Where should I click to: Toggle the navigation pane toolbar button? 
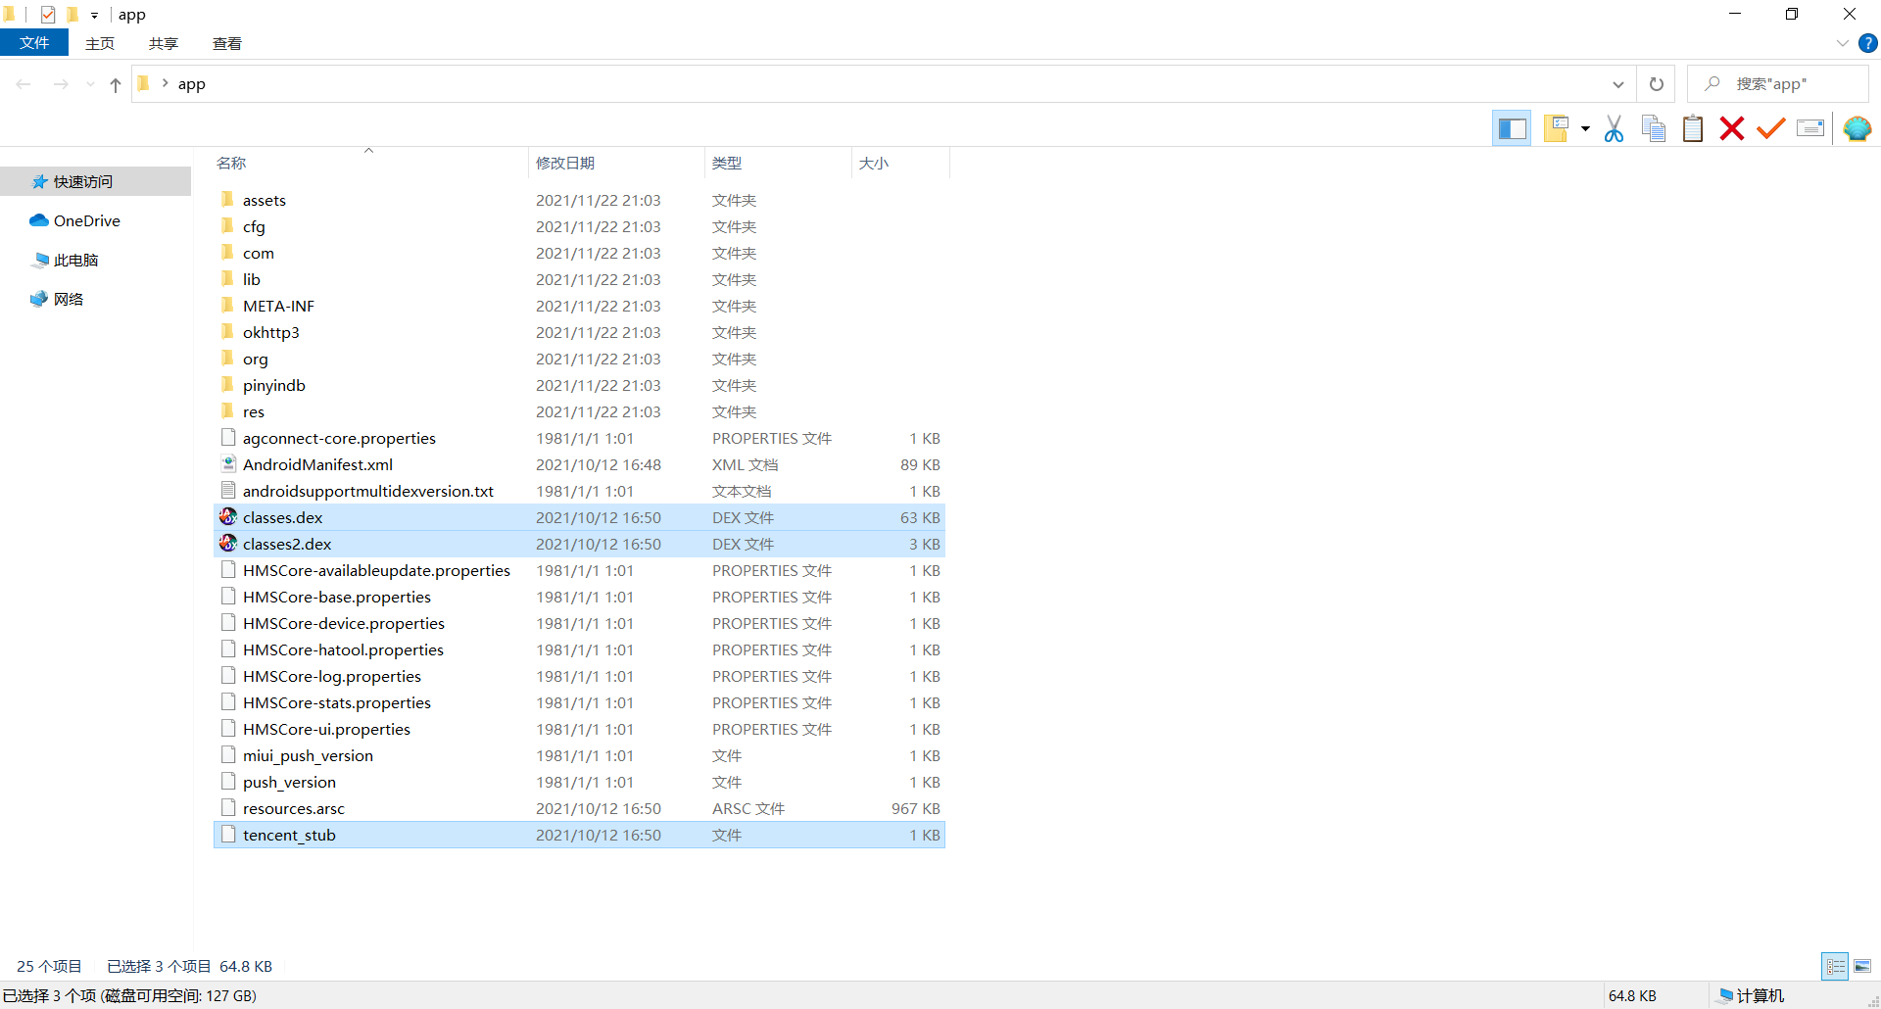point(1512,128)
